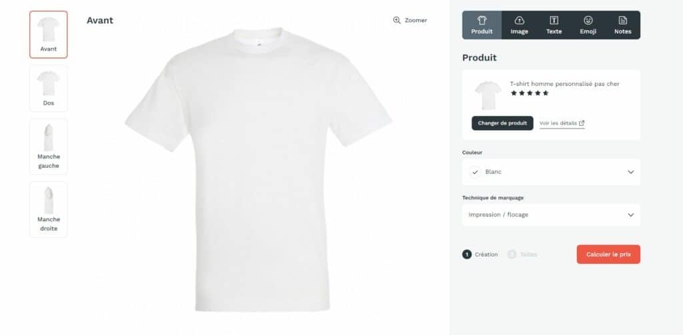Click the Calculer le prix button

(x=608, y=254)
